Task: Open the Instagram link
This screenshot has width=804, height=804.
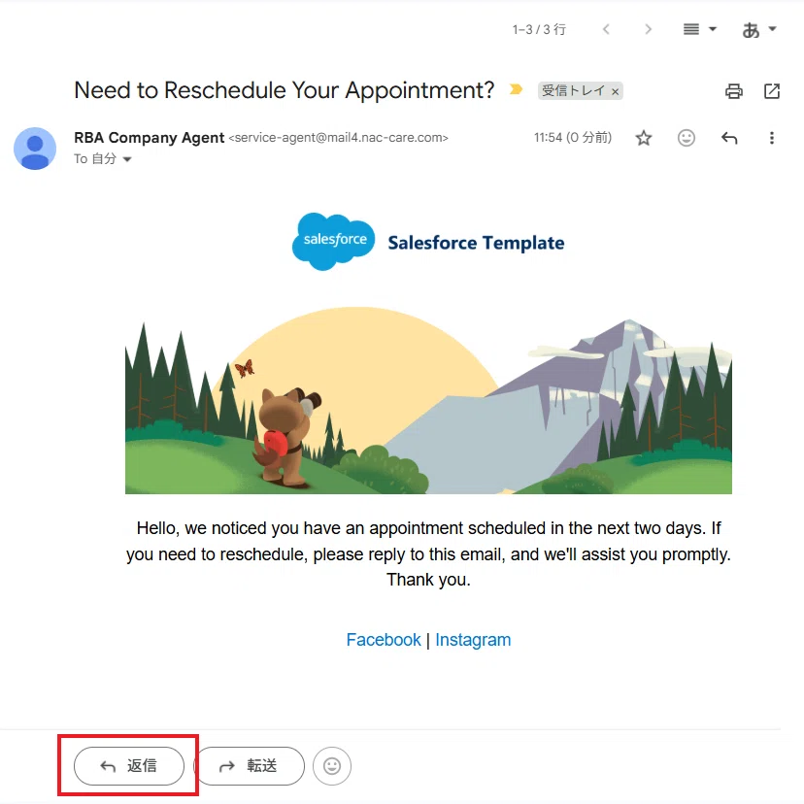Action: pos(473,639)
